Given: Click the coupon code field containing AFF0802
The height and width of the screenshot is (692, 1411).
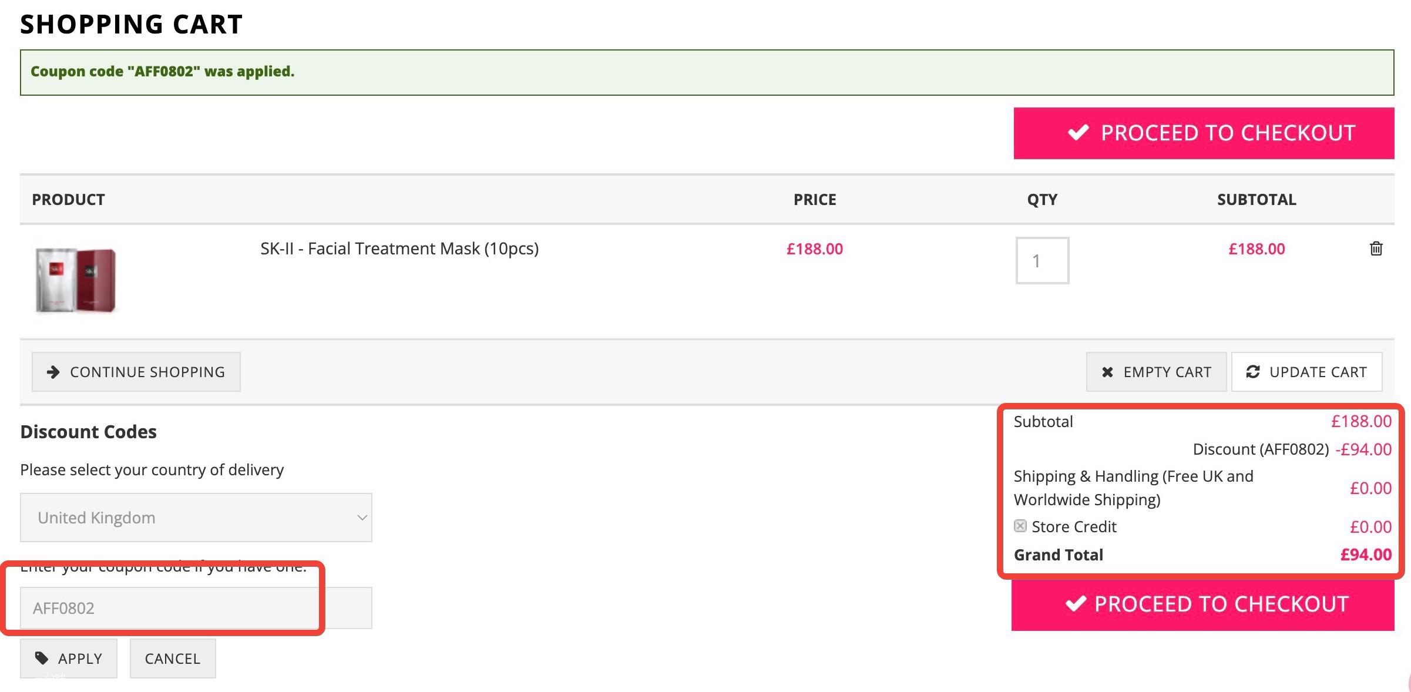Looking at the screenshot, I should [x=196, y=608].
